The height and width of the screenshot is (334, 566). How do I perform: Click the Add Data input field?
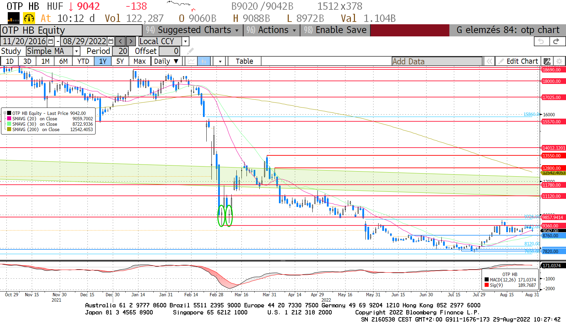tap(437, 61)
